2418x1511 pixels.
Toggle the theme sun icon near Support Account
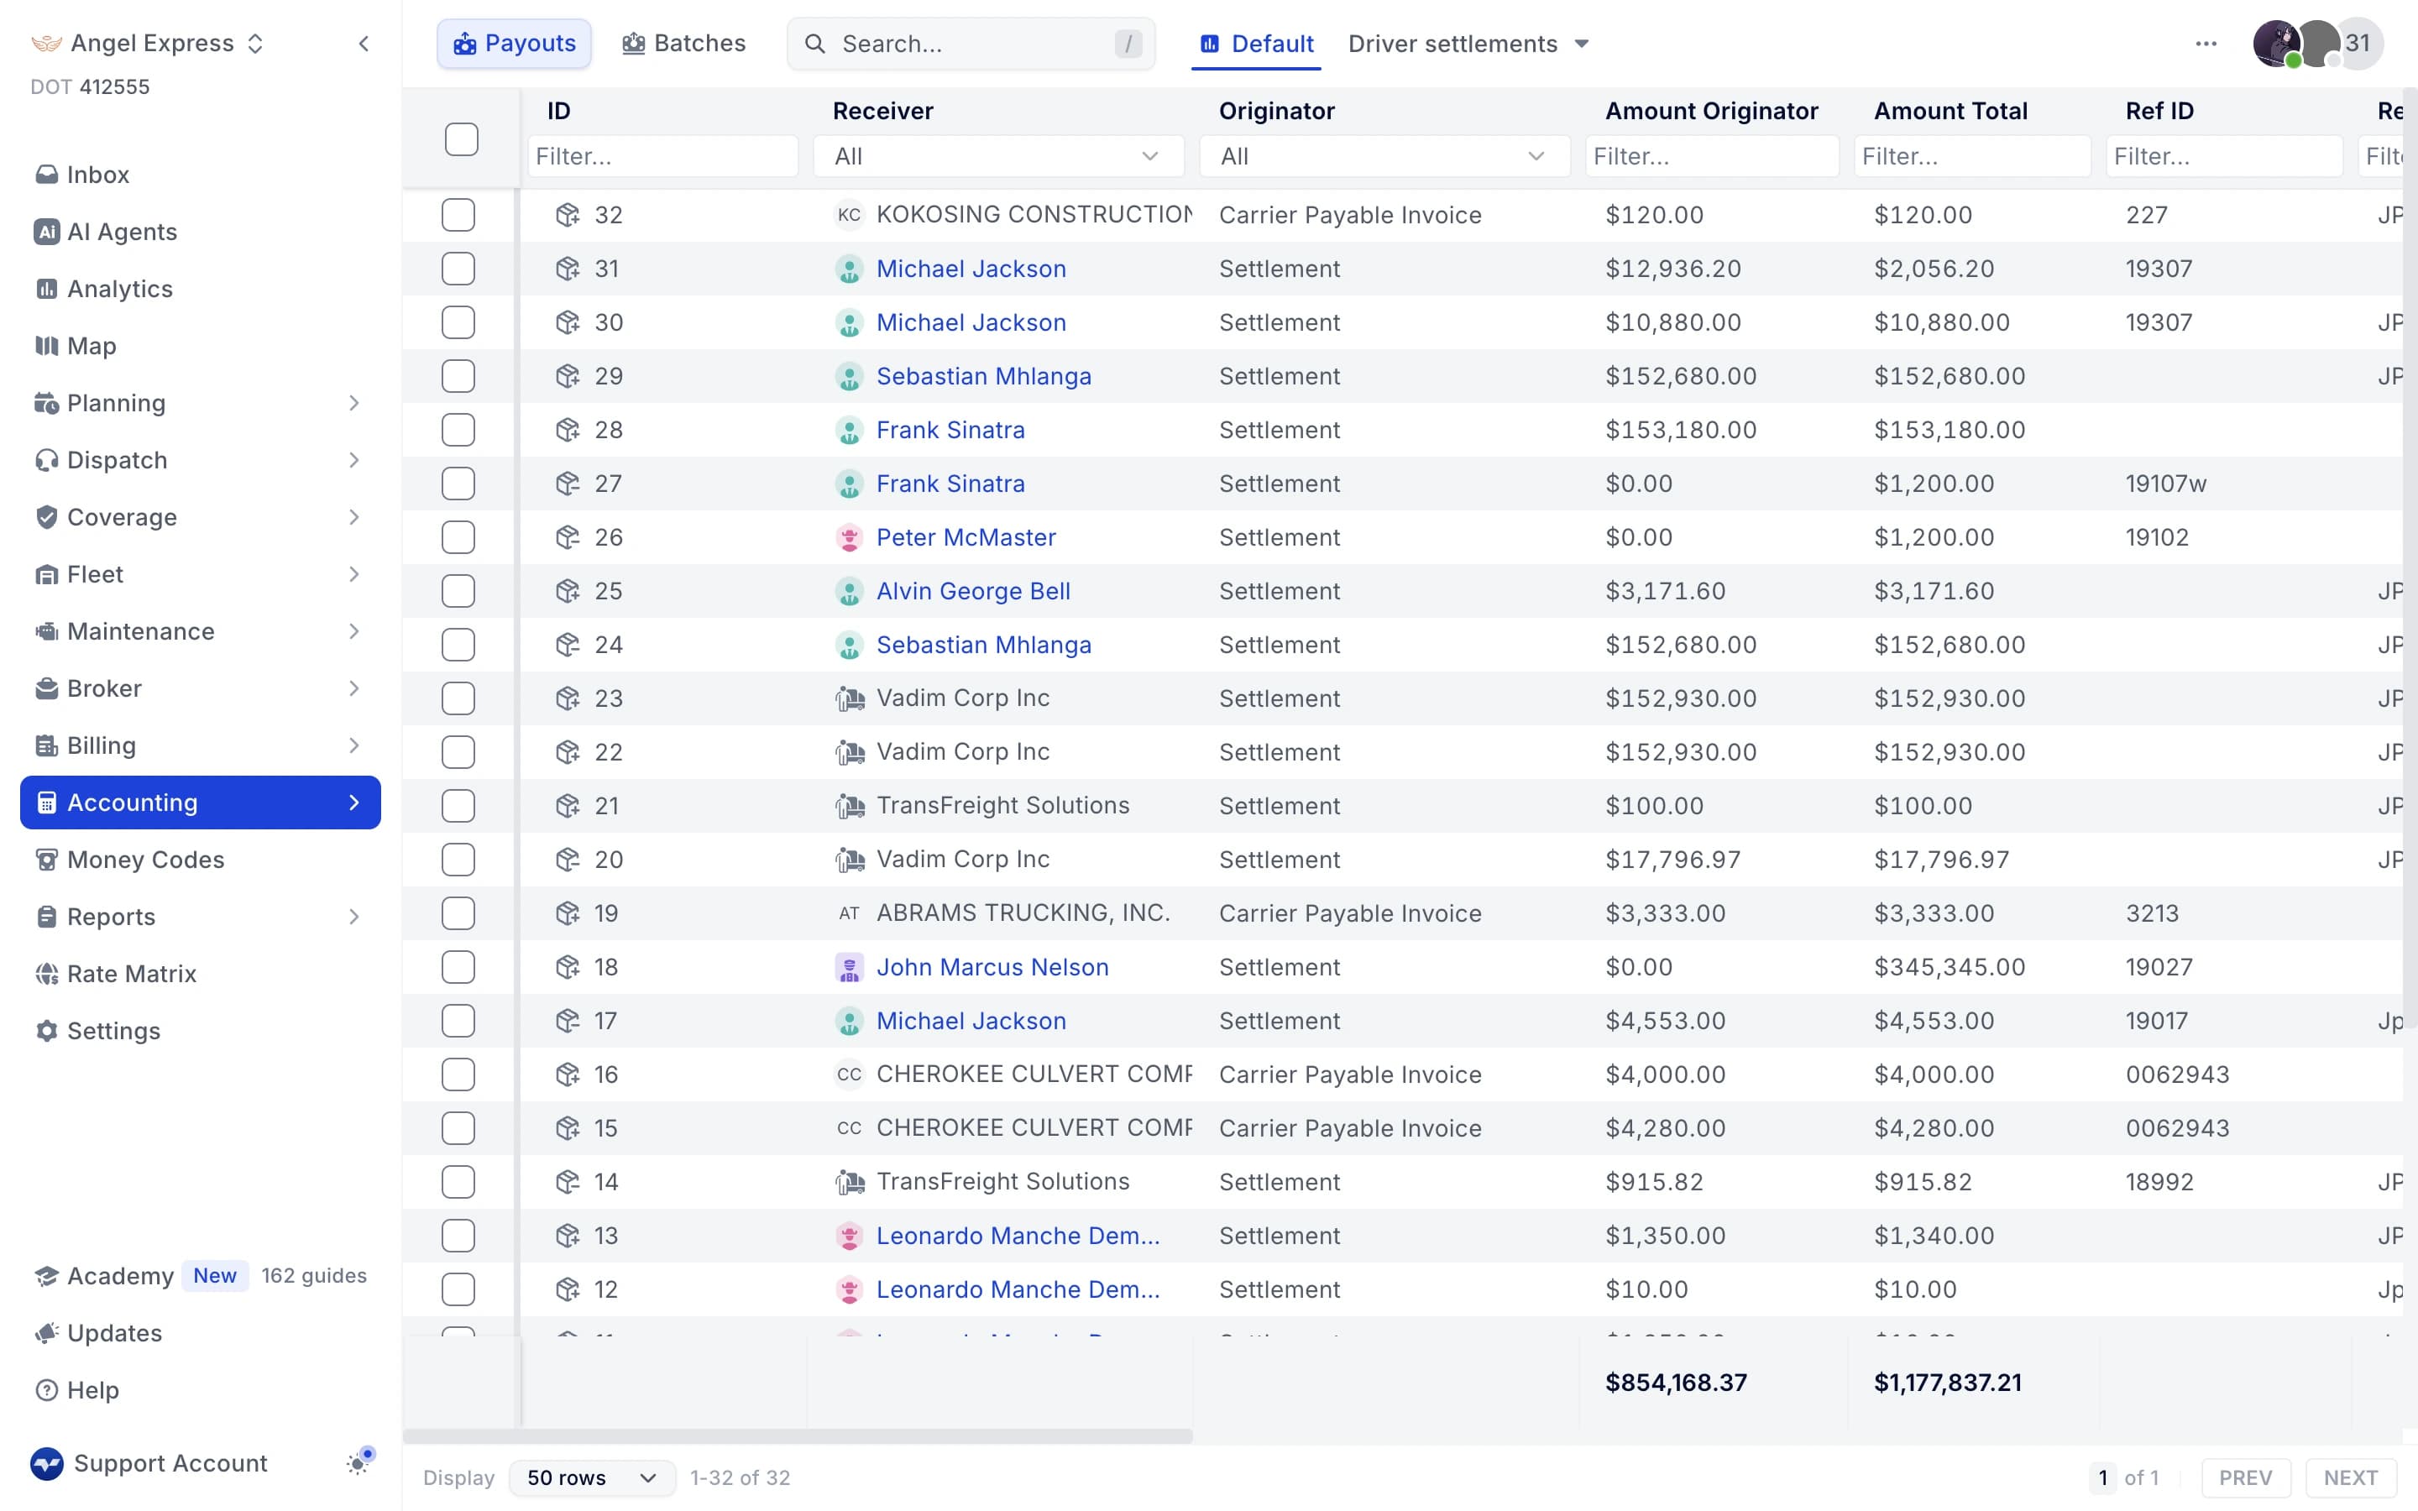358,1463
